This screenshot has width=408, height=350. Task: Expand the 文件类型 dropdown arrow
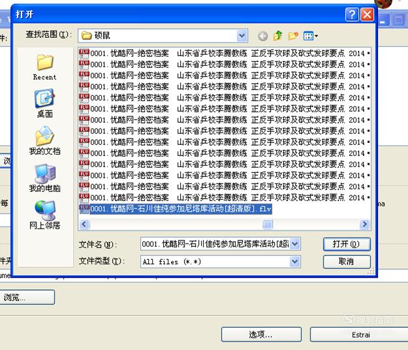tap(295, 262)
